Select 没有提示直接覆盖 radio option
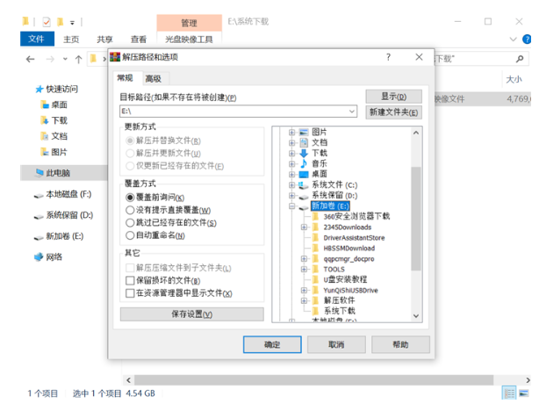This screenshot has height=404, width=539. click(130, 210)
